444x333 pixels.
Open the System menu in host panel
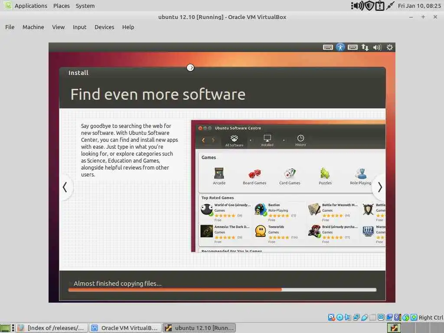[85, 6]
